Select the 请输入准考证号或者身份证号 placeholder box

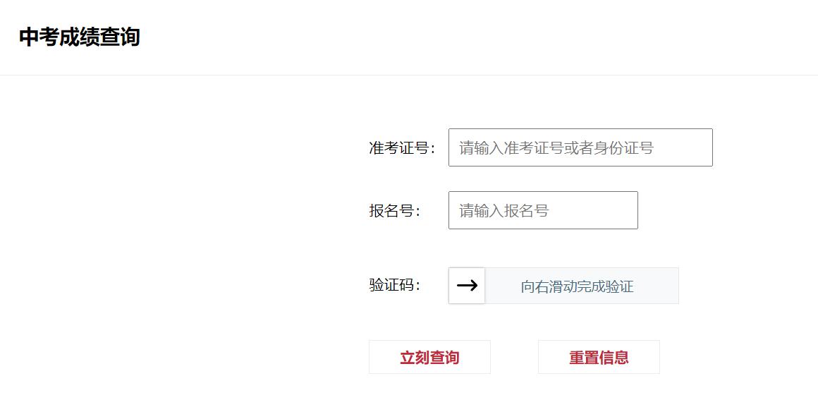click(x=580, y=147)
